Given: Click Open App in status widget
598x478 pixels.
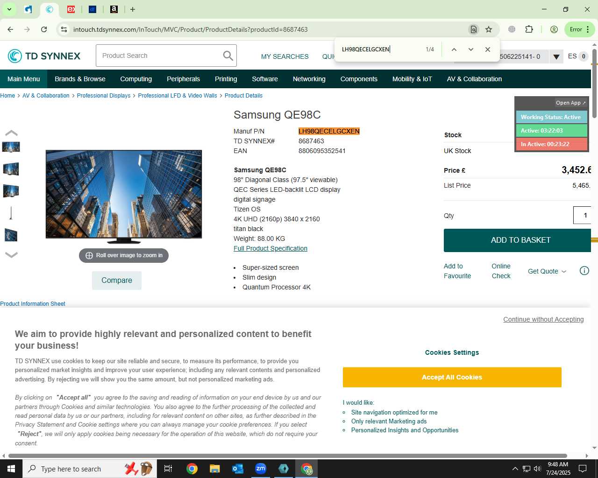Looking at the screenshot, I should tap(570, 103).
